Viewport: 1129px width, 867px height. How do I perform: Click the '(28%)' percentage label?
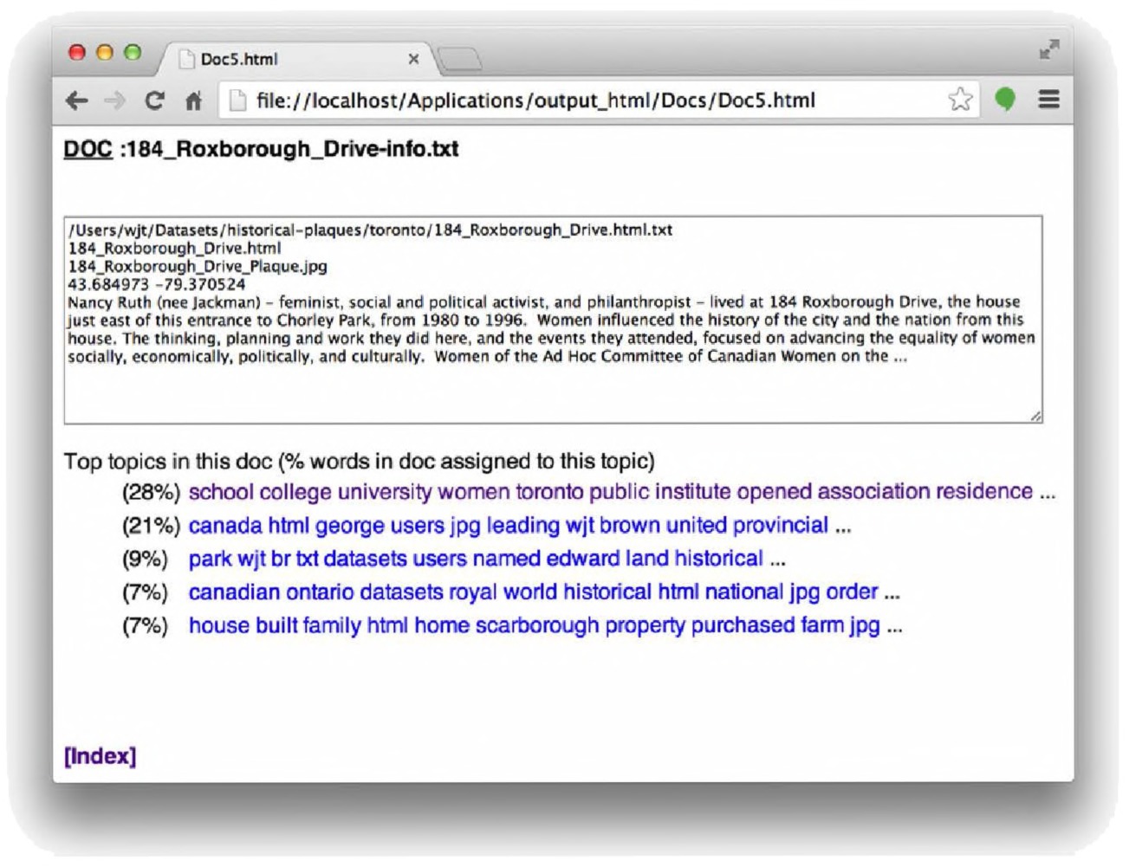pos(151,492)
